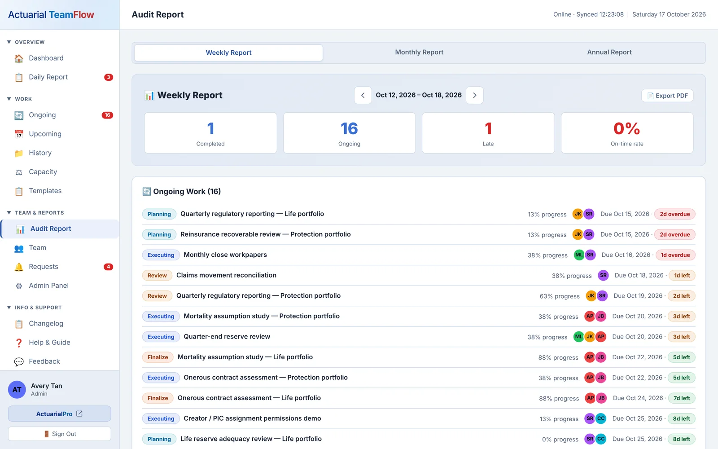Click the Feedback speech bubble icon
The width and height of the screenshot is (718, 449).
pyautogui.click(x=19, y=361)
